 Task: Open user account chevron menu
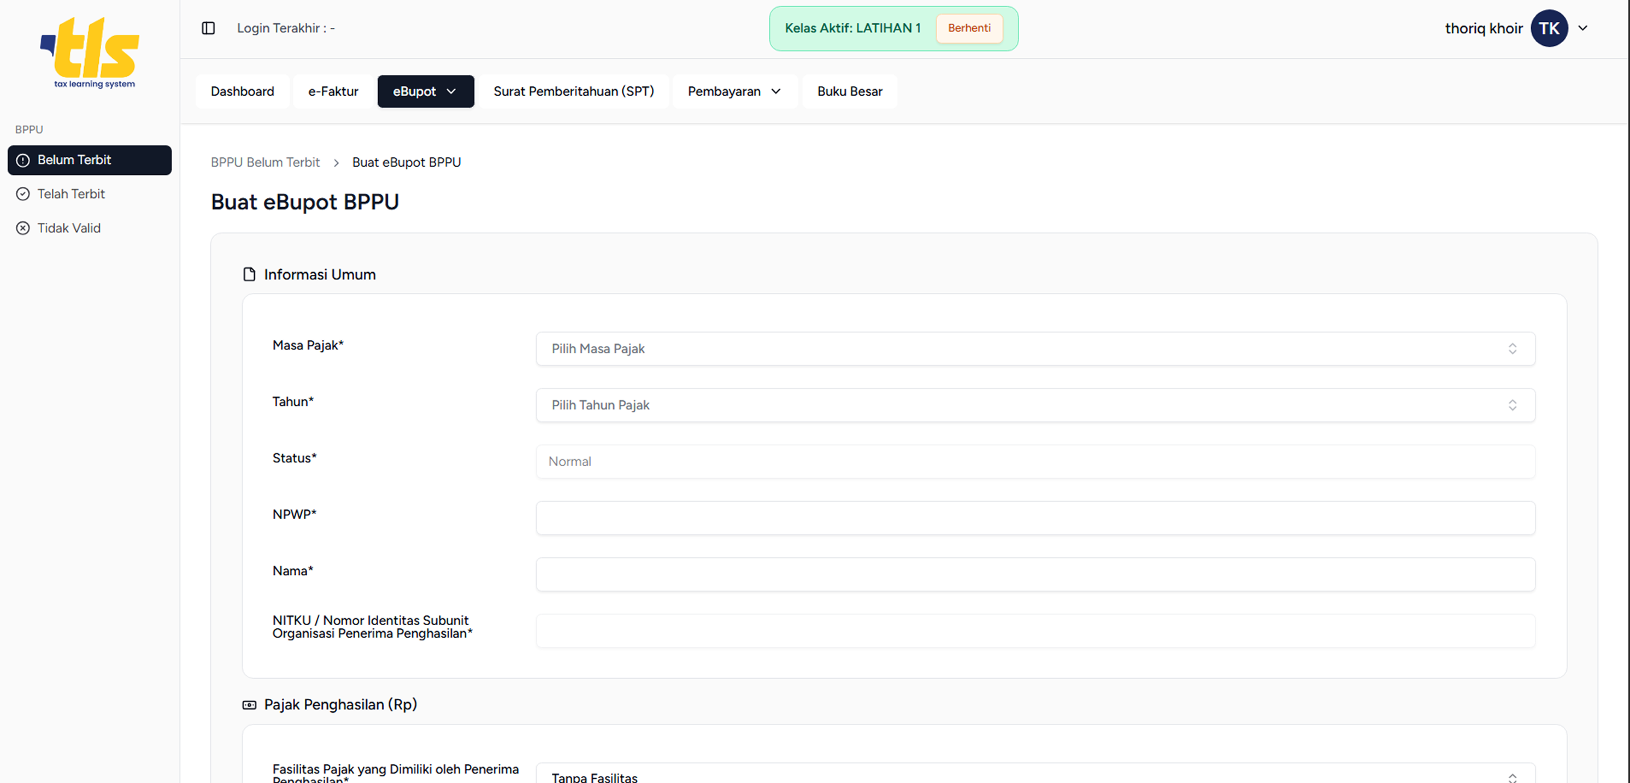[x=1583, y=28]
